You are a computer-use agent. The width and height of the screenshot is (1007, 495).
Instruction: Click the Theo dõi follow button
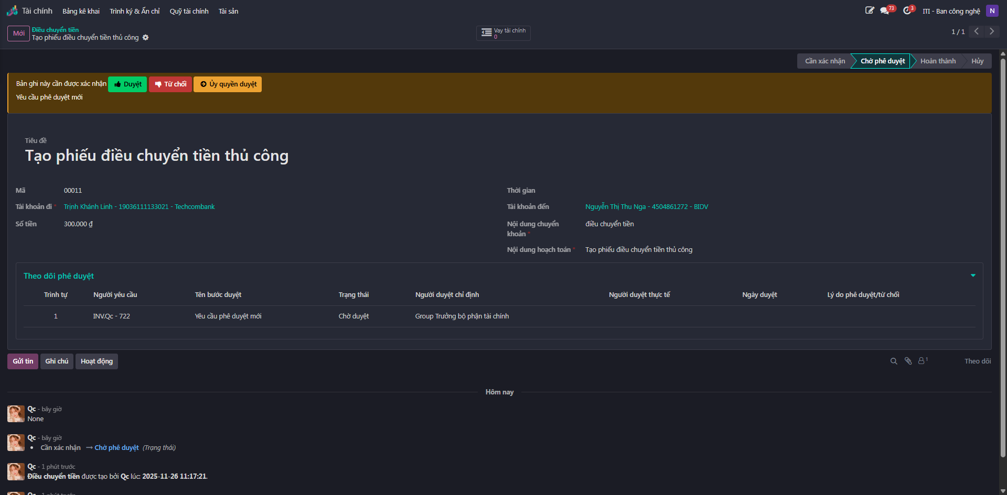coord(978,361)
